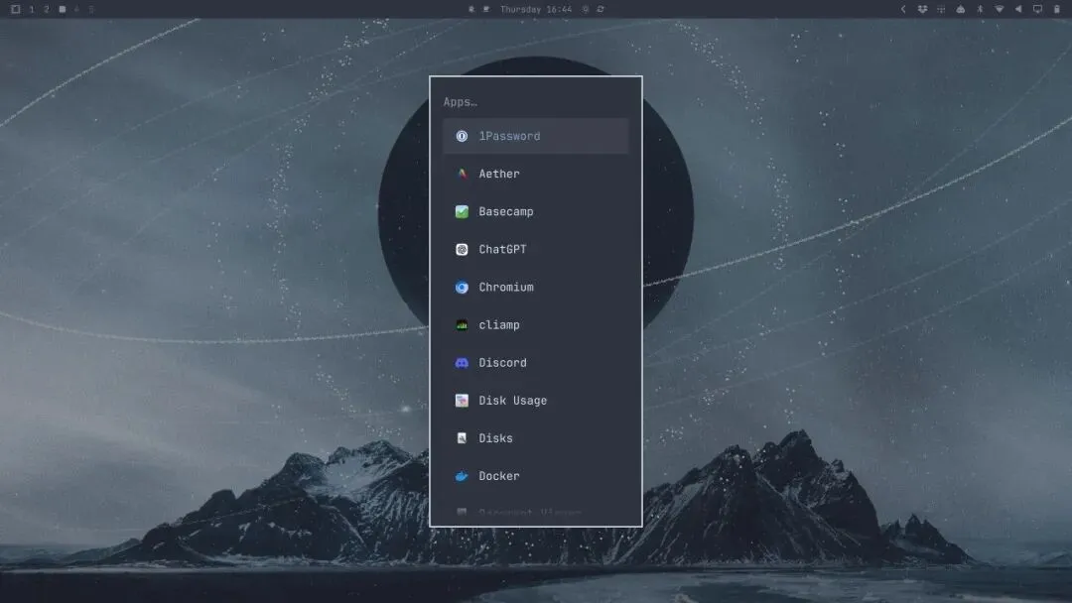Open Disks from the apps list
The height and width of the screenshot is (603, 1072).
535,438
